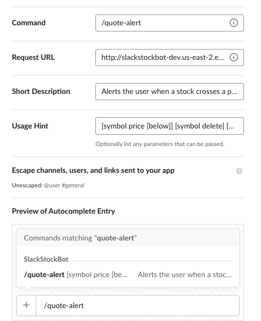Select the Usage Hint input field
This screenshot has width=261, height=321.
point(169,126)
